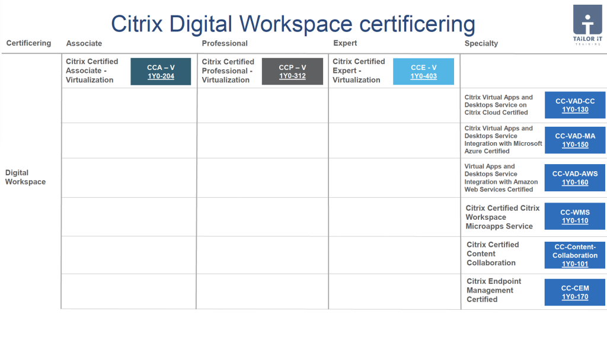Image resolution: width=607 pixels, height=340 pixels.
Task: Select Citrix Certified Associate - Virtualization text
Action: click(92, 71)
